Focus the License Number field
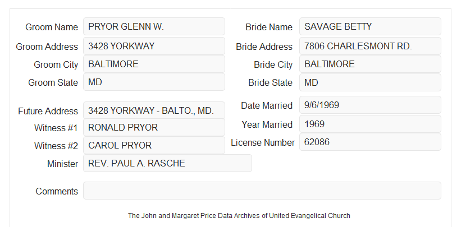452x227 pixels. point(370,142)
